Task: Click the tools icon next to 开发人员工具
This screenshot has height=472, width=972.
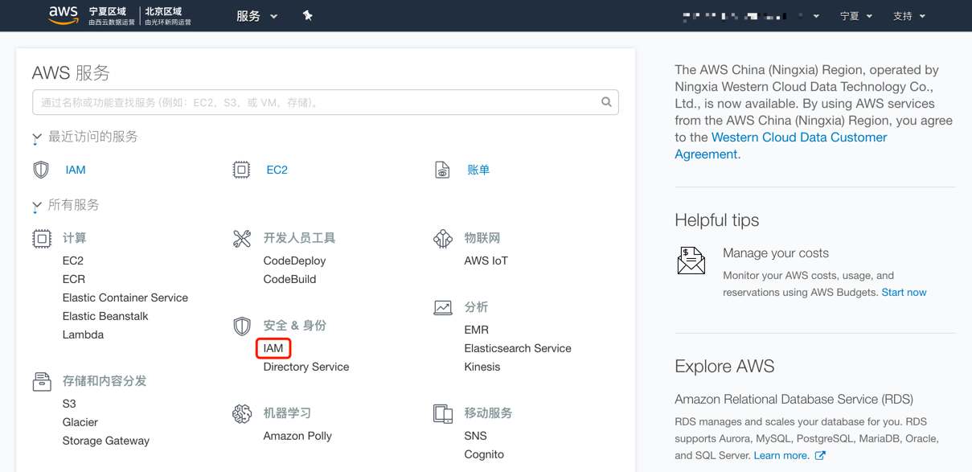Action: (242, 239)
